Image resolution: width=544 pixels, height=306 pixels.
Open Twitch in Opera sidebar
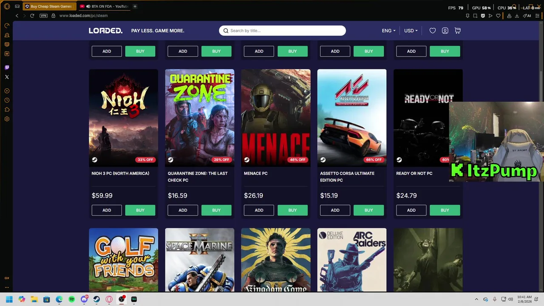[x=7, y=68]
